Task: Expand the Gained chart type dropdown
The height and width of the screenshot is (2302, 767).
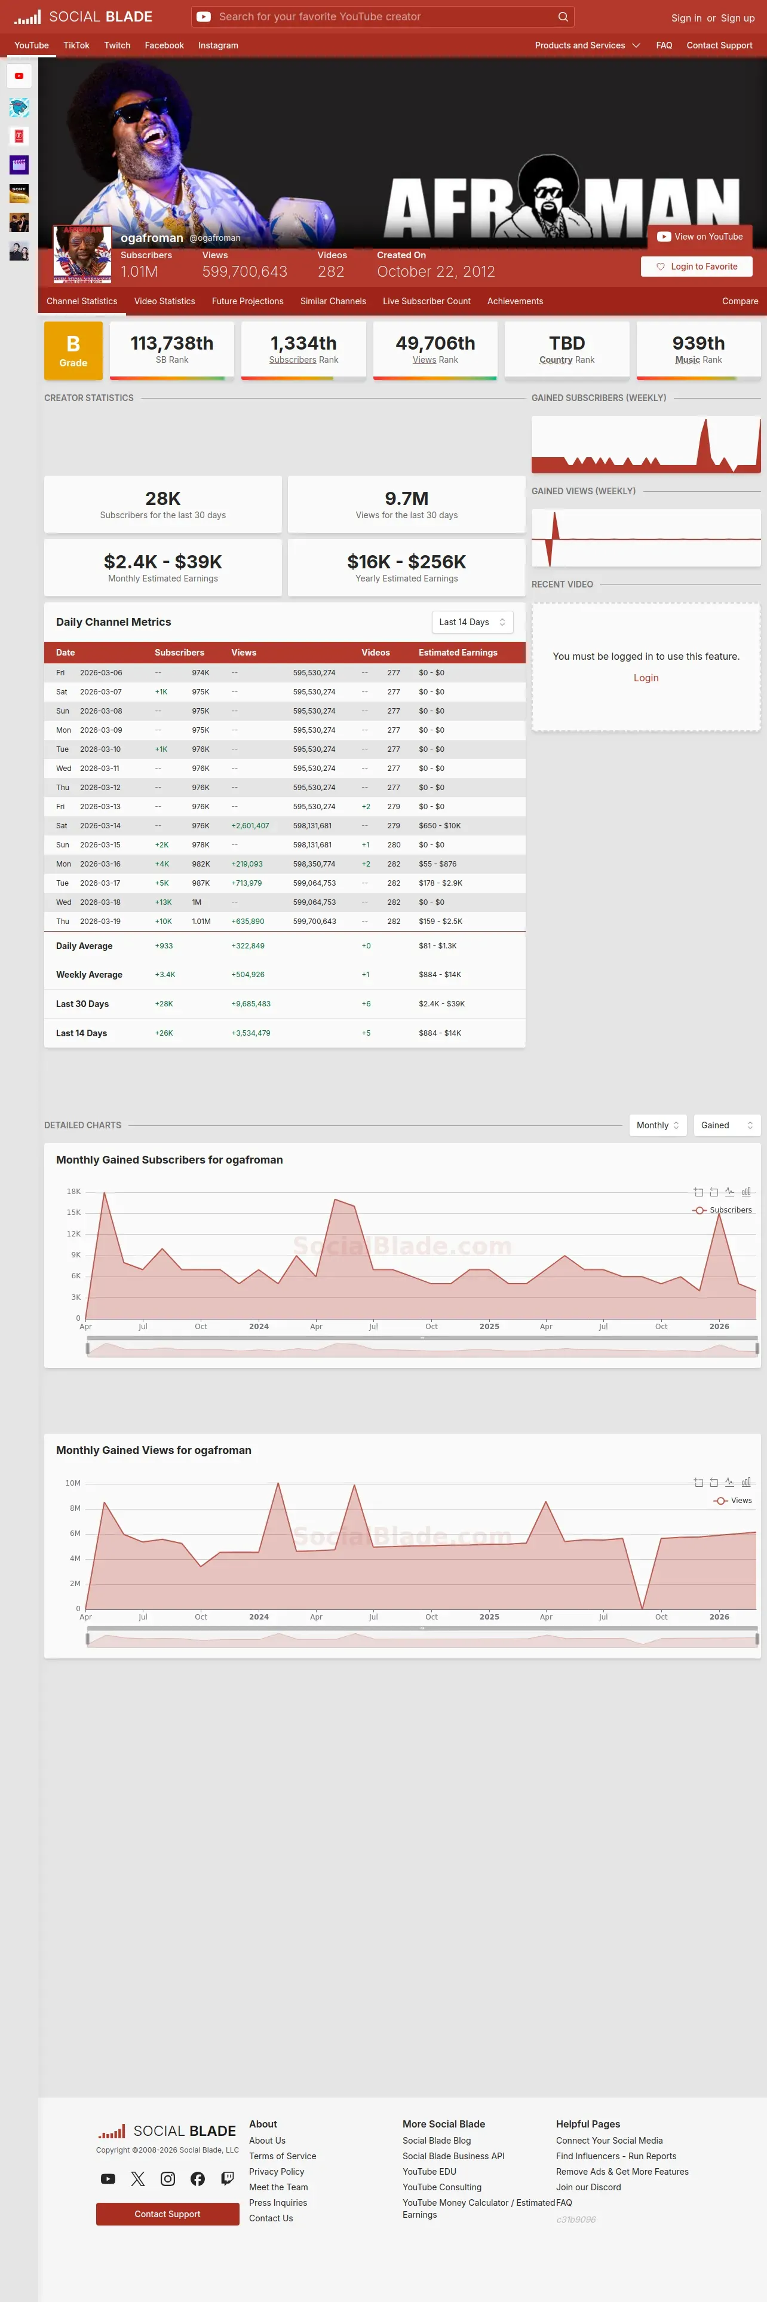Action: tap(727, 1125)
